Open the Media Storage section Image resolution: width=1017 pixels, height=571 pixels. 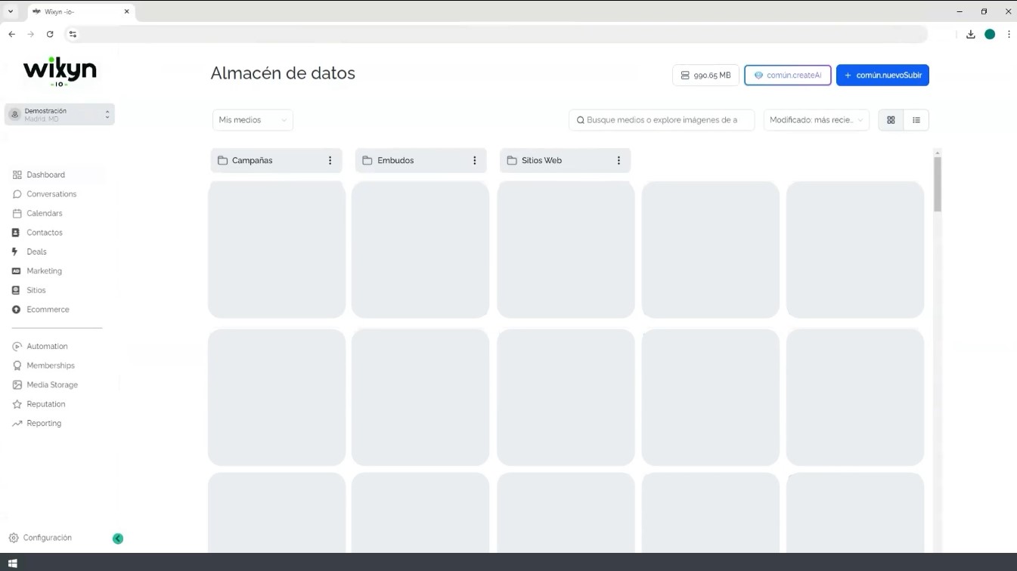point(52,384)
